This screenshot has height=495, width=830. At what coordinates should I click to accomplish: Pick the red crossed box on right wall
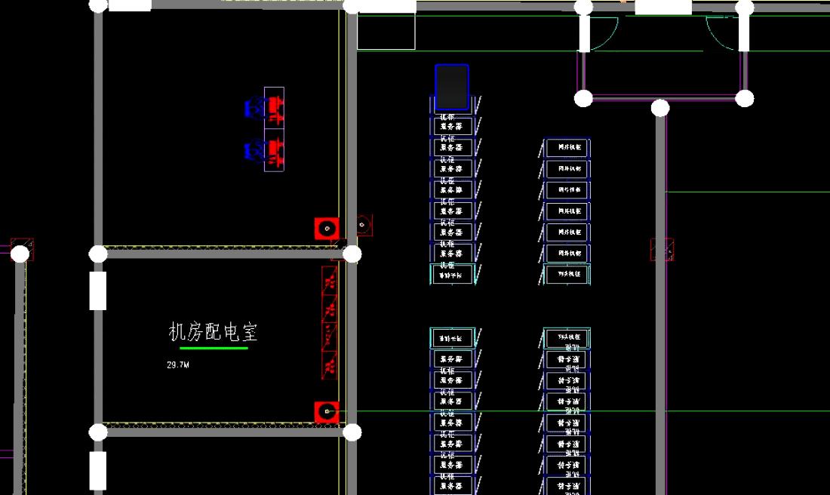[x=662, y=250]
